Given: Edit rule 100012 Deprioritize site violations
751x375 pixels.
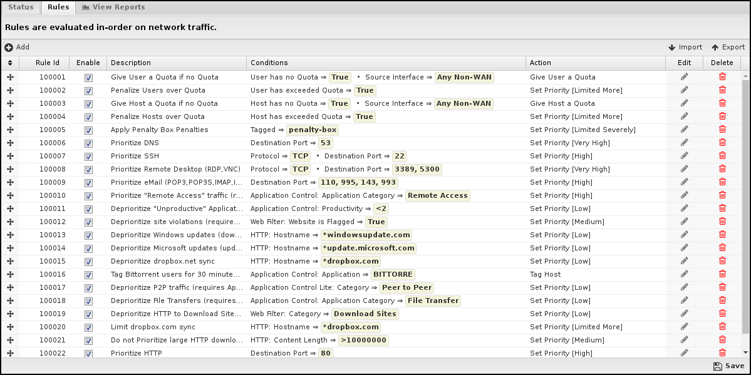Looking at the screenshot, I should point(685,221).
